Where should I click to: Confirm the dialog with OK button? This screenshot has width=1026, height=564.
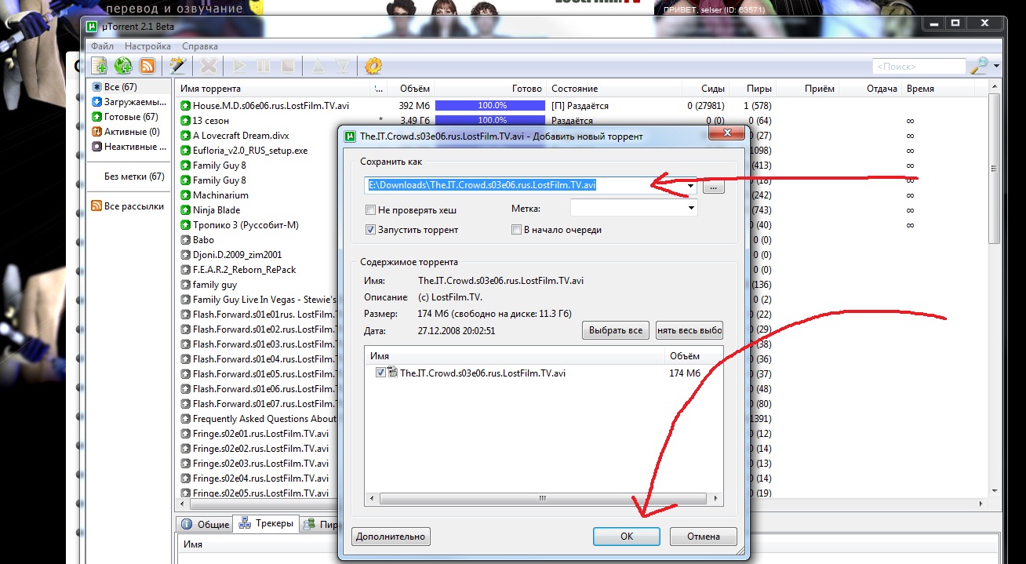click(626, 537)
